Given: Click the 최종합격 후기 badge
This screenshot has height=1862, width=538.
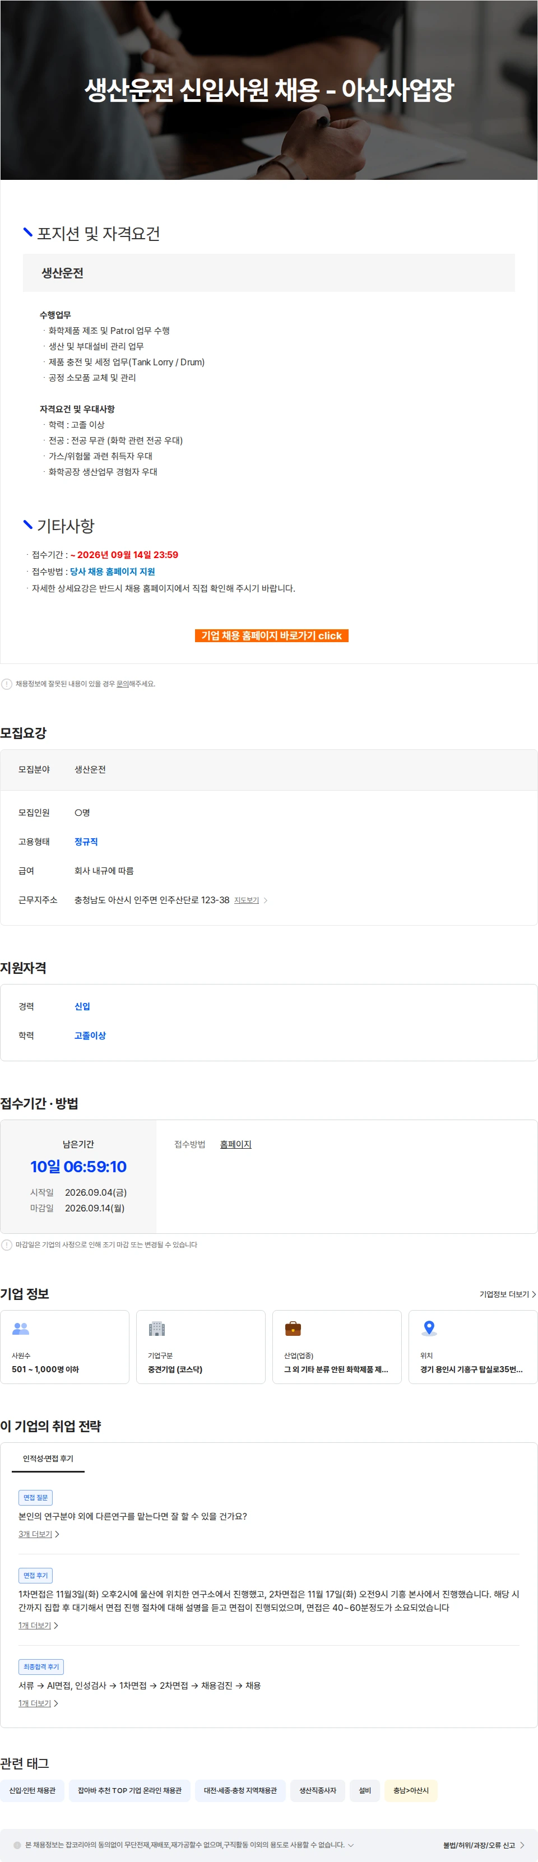Looking at the screenshot, I should tap(41, 1667).
